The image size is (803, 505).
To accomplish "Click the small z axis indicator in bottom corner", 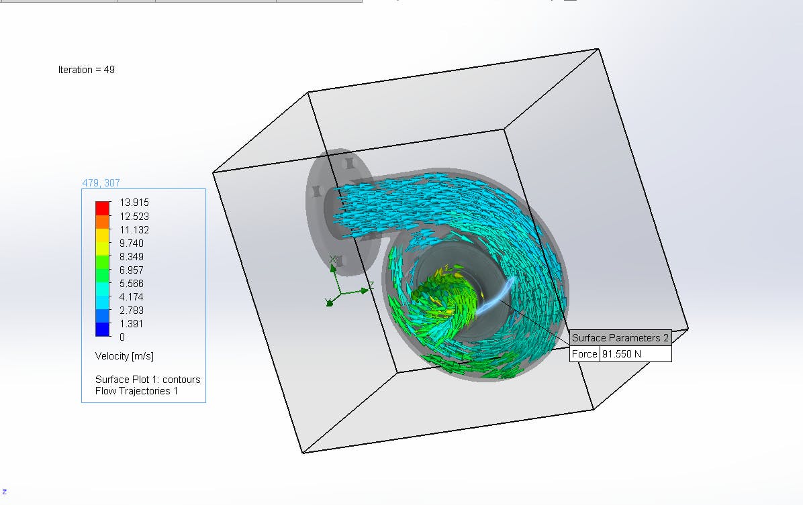I will click(5, 492).
